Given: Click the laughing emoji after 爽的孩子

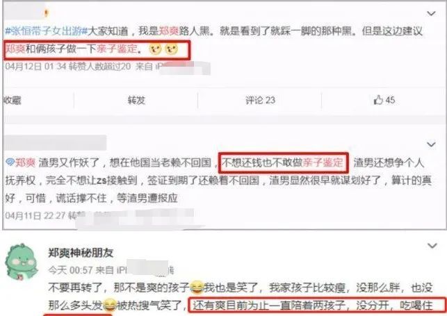Looking at the screenshot, I should [x=197, y=287].
